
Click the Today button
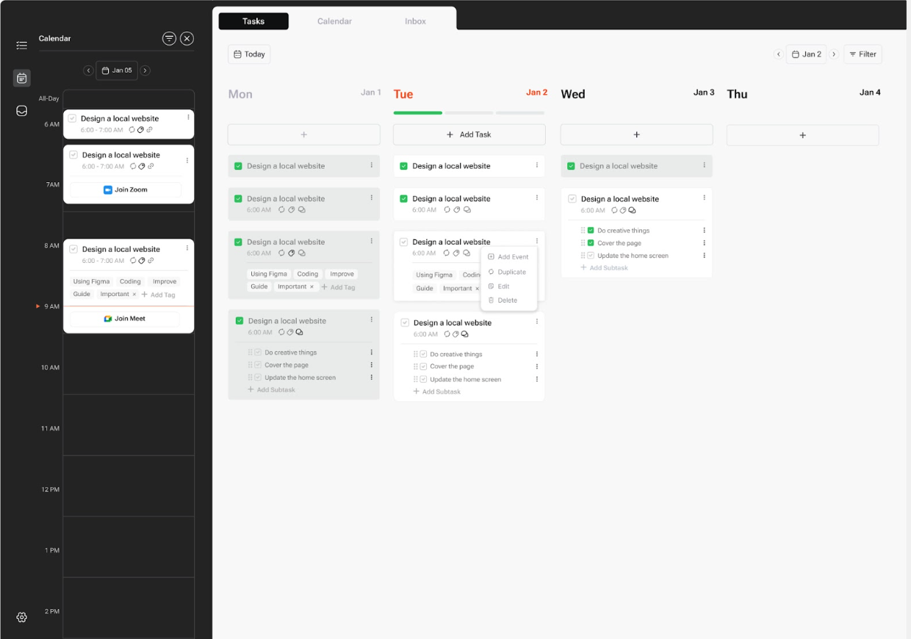(249, 54)
